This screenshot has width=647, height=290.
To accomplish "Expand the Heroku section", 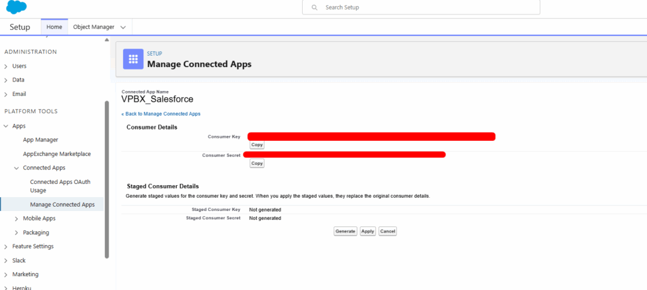I will pos(6,288).
